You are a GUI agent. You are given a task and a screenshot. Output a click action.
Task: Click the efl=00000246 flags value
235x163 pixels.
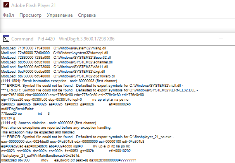click(x=120, y=104)
